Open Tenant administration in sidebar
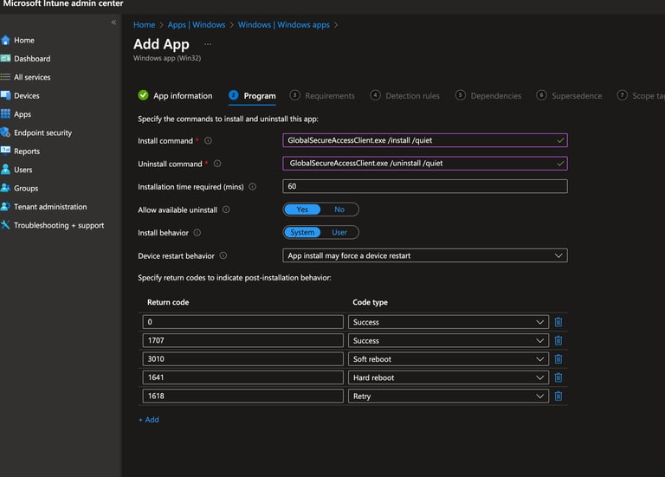The width and height of the screenshot is (665, 477). pyautogui.click(x=50, y=207)
